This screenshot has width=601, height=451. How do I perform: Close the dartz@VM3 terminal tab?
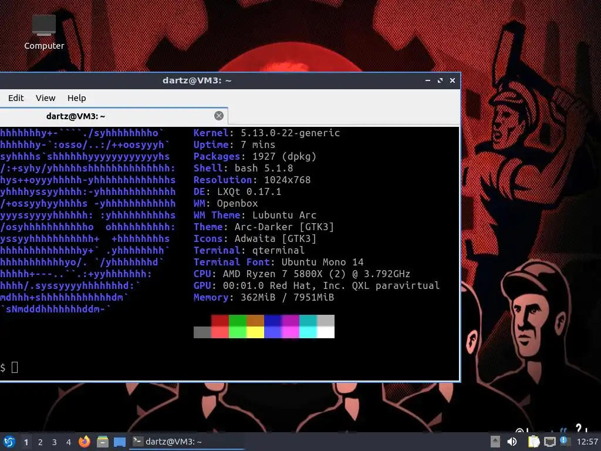coord(219,116)
